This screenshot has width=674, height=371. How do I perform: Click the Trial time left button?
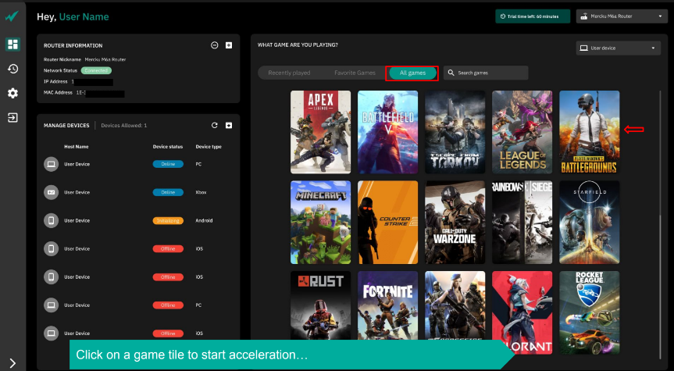pyautogui.click(x=532, y=16)
